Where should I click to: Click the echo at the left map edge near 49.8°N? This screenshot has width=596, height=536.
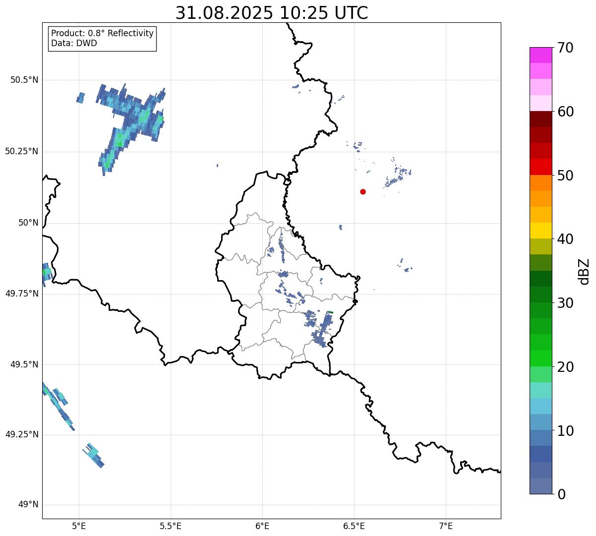pos(47,274)
